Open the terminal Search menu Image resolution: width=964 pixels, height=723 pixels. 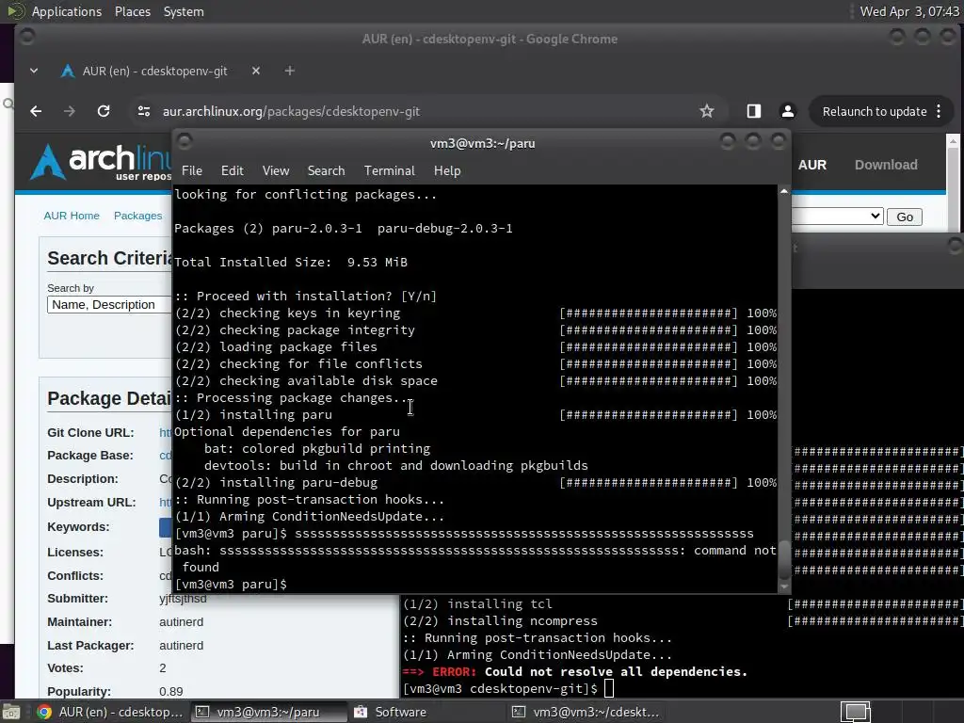326,171
